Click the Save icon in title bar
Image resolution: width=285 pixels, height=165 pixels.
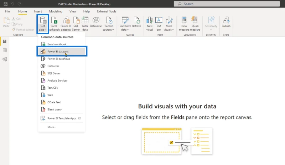point(6,4)
